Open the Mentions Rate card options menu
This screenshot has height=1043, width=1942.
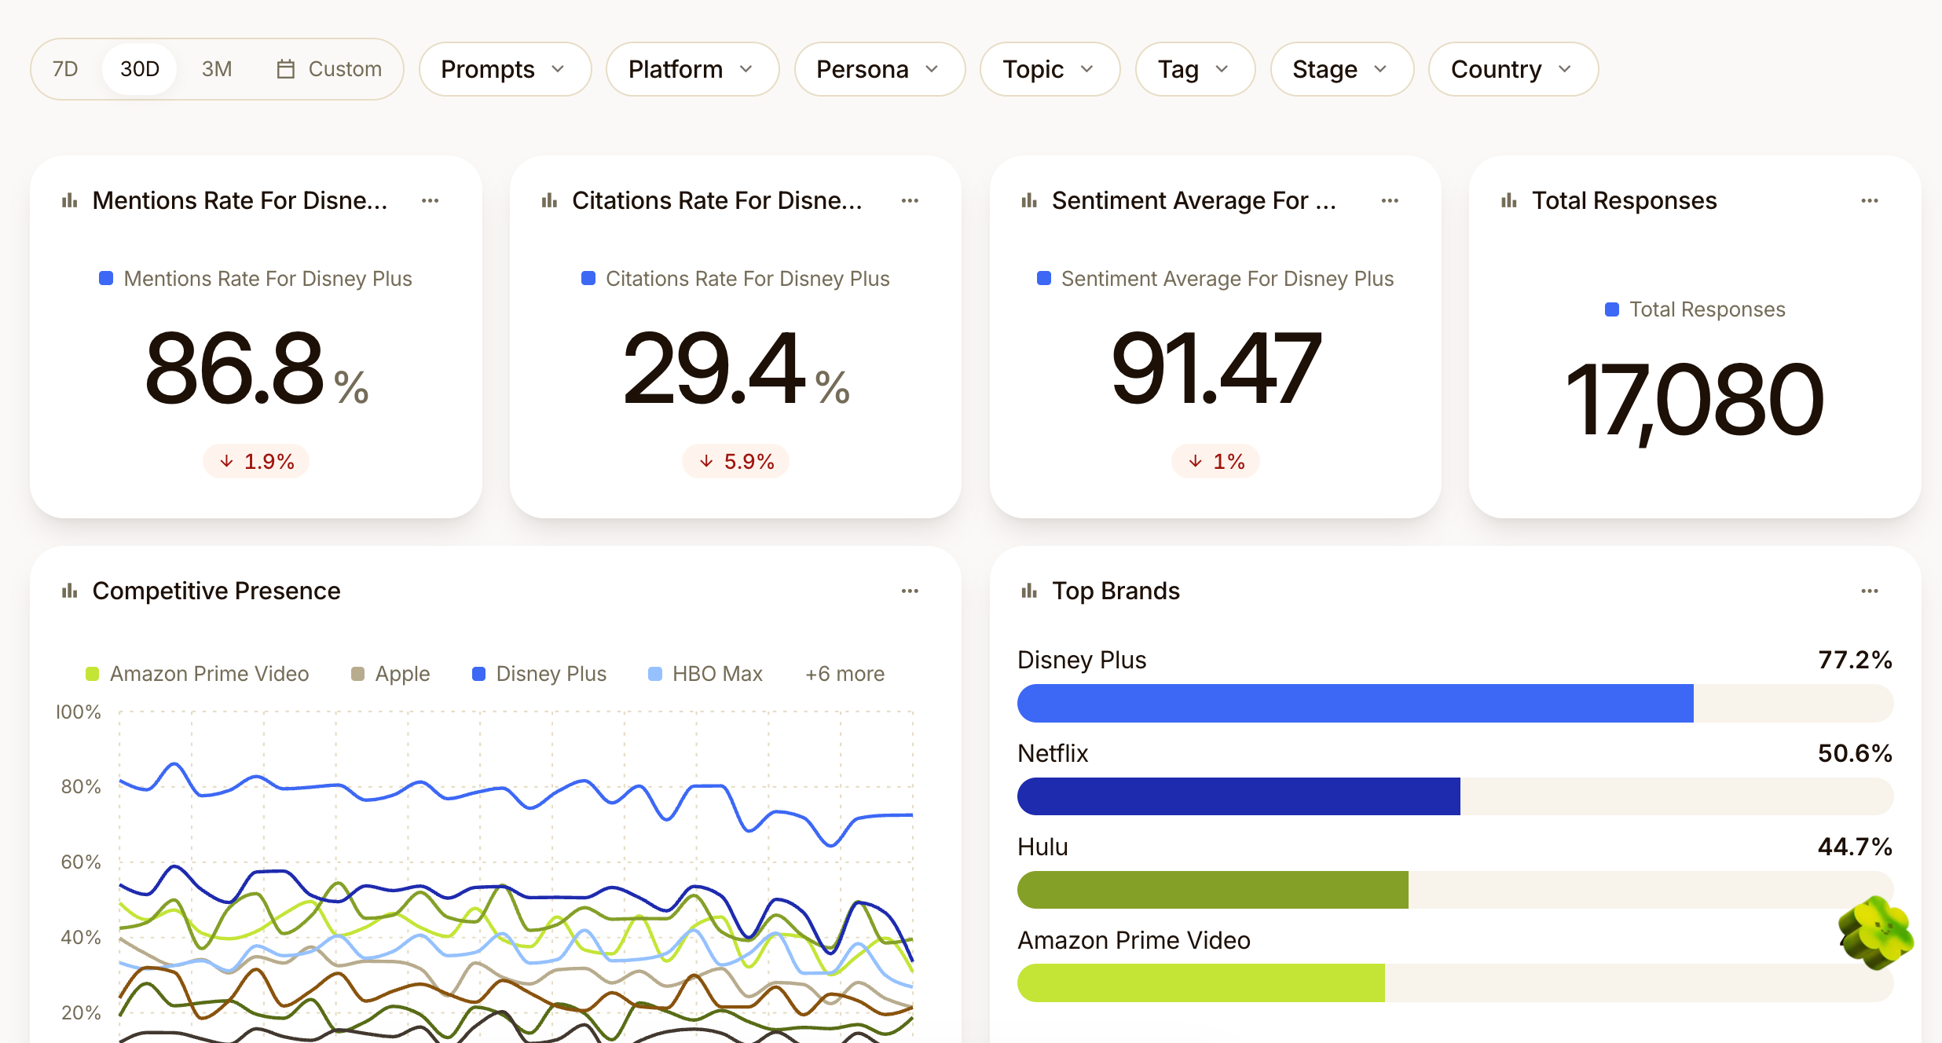click(430, 201)
